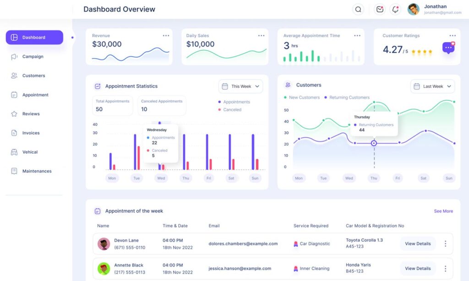
Task: Toggle the Canceled legend series
Action: coord(230,110)
